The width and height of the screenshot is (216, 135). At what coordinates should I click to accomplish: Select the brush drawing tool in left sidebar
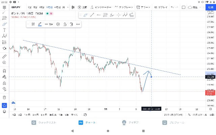point(4,24)
